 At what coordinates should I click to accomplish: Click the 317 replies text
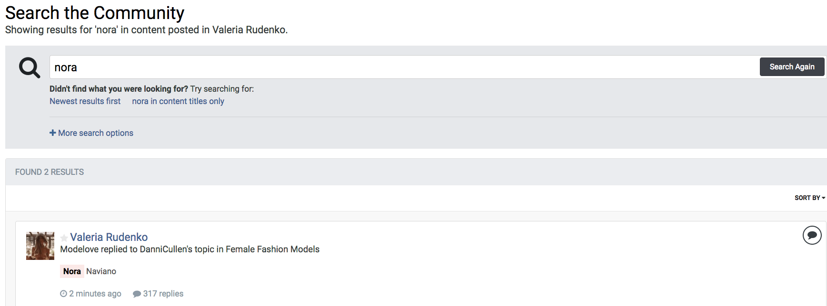click(x=163, y=294)
